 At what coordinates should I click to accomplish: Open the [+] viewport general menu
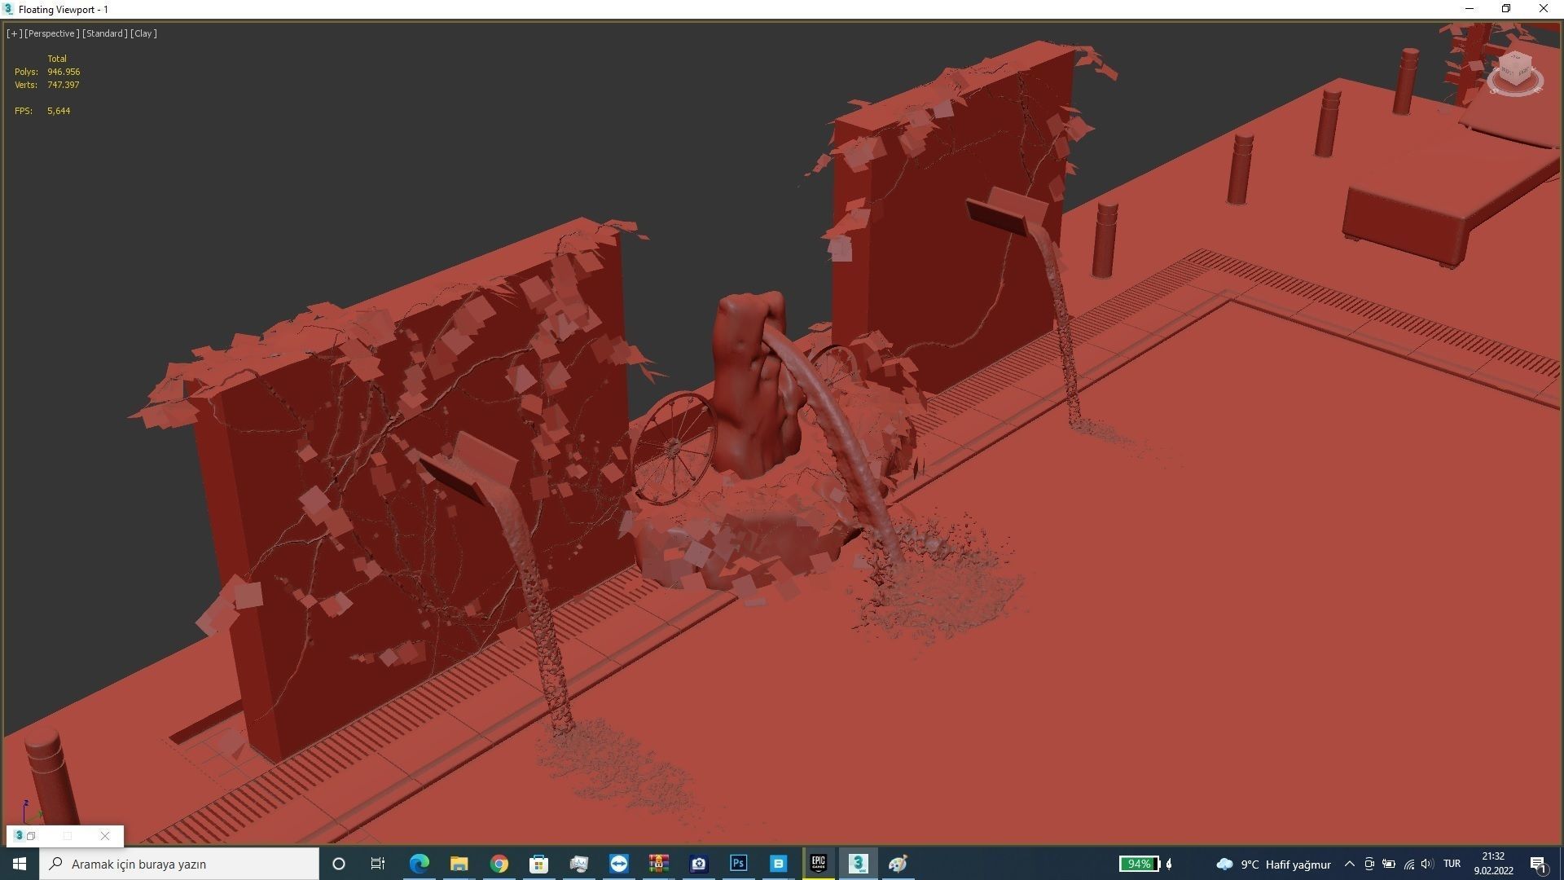coord(14,33)
